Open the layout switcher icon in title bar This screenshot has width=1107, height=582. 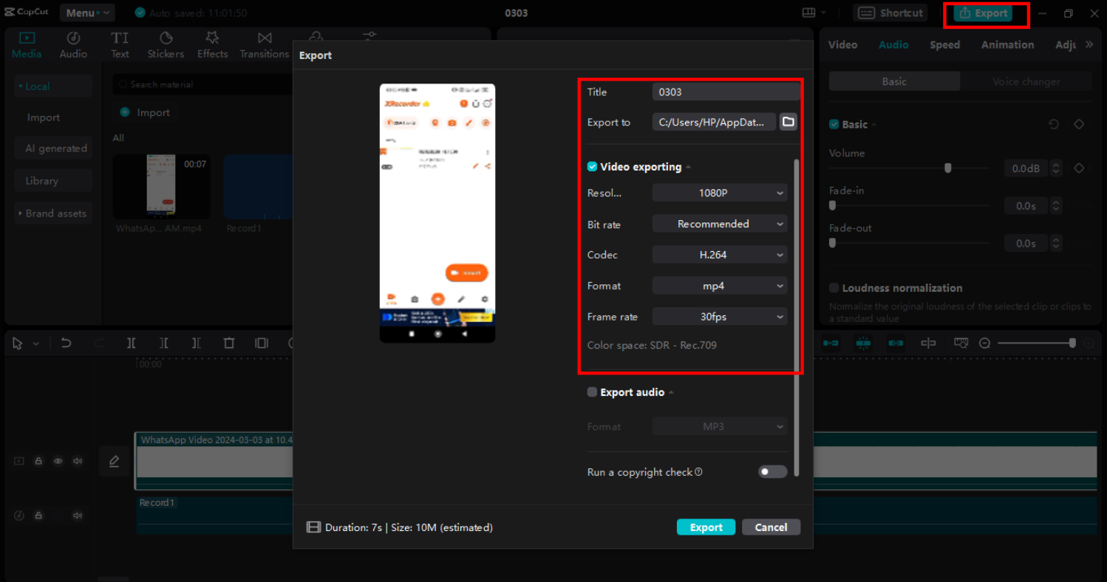tap(813, 13)
